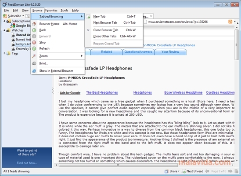Click Find out how... link
Screen dimensions: 241x176
coord(27,163)
